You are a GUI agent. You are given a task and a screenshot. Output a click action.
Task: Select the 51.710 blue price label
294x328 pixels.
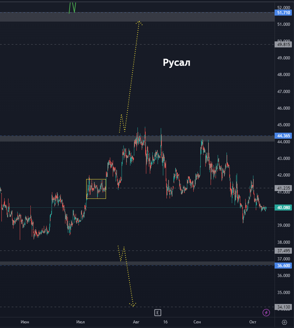click(x=283, y=13)
